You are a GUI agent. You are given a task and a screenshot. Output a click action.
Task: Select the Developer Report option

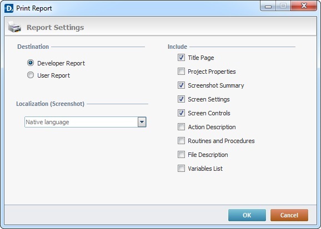coord(31,63)
